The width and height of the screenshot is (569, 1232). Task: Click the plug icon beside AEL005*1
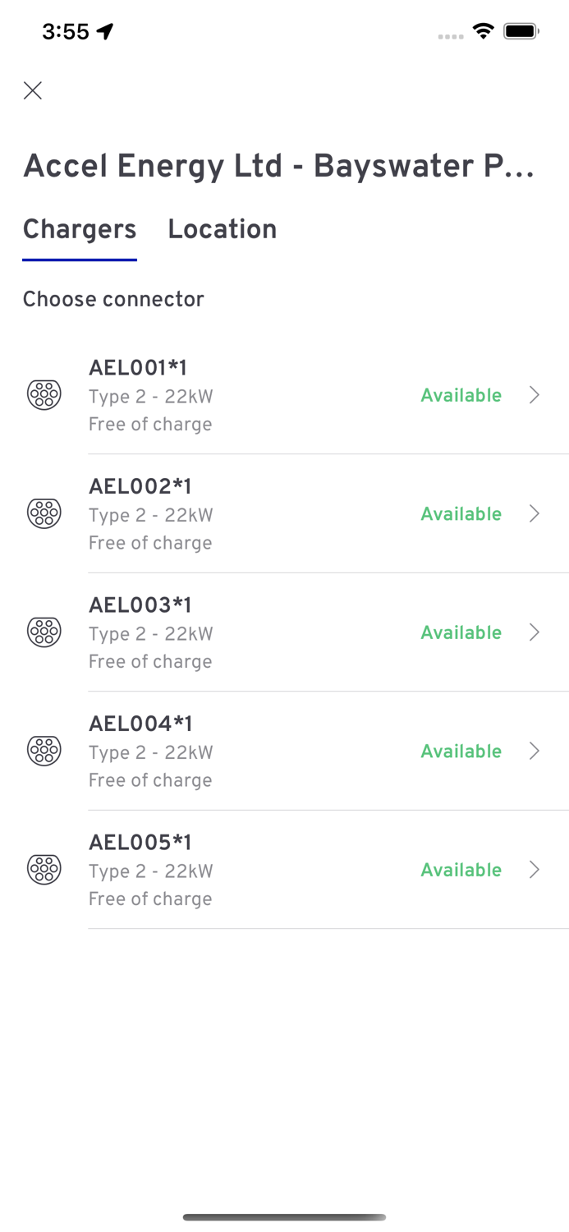pyautogui.click(x=44, y=868)
